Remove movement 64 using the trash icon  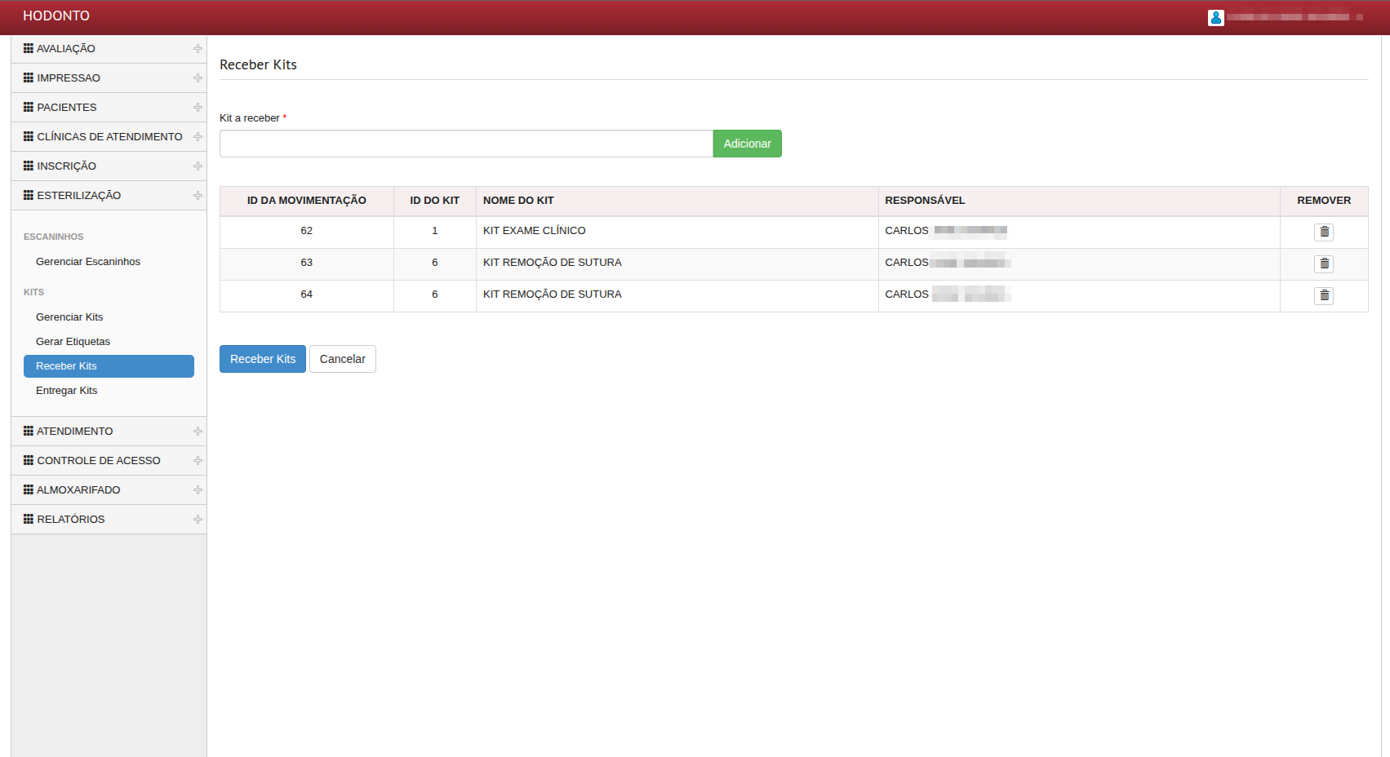pos(1323,296)
